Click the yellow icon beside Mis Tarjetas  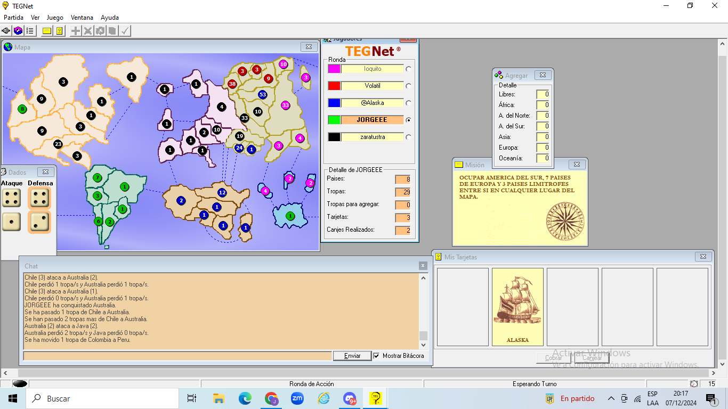point(438,257)
